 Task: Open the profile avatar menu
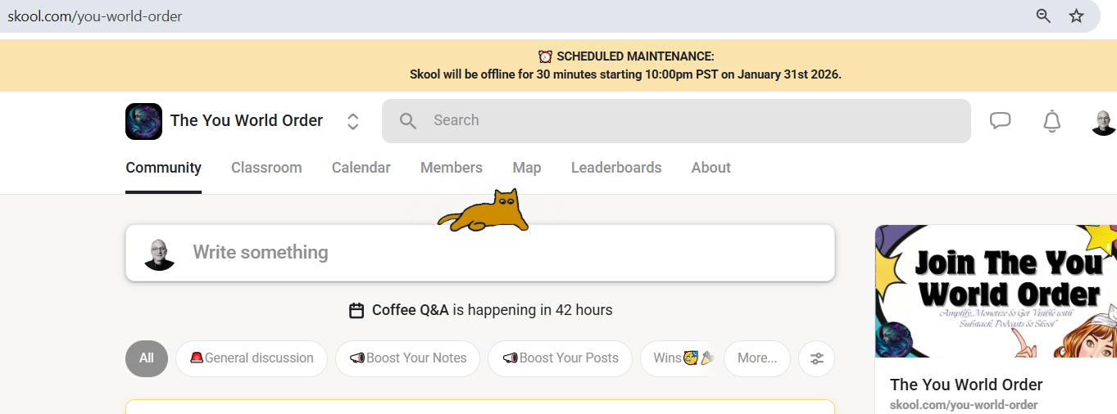pos(1104,121)
